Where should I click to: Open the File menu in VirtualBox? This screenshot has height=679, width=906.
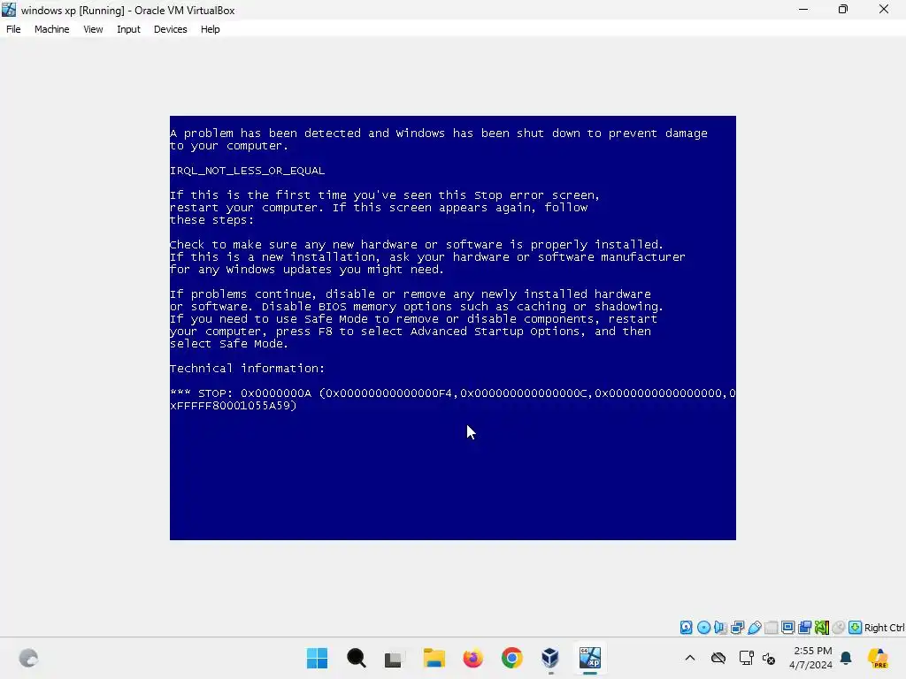13,29
